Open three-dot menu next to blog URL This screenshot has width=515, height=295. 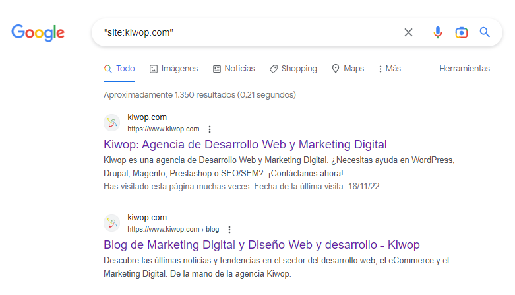pyautogui.click(x=229, y=230)
